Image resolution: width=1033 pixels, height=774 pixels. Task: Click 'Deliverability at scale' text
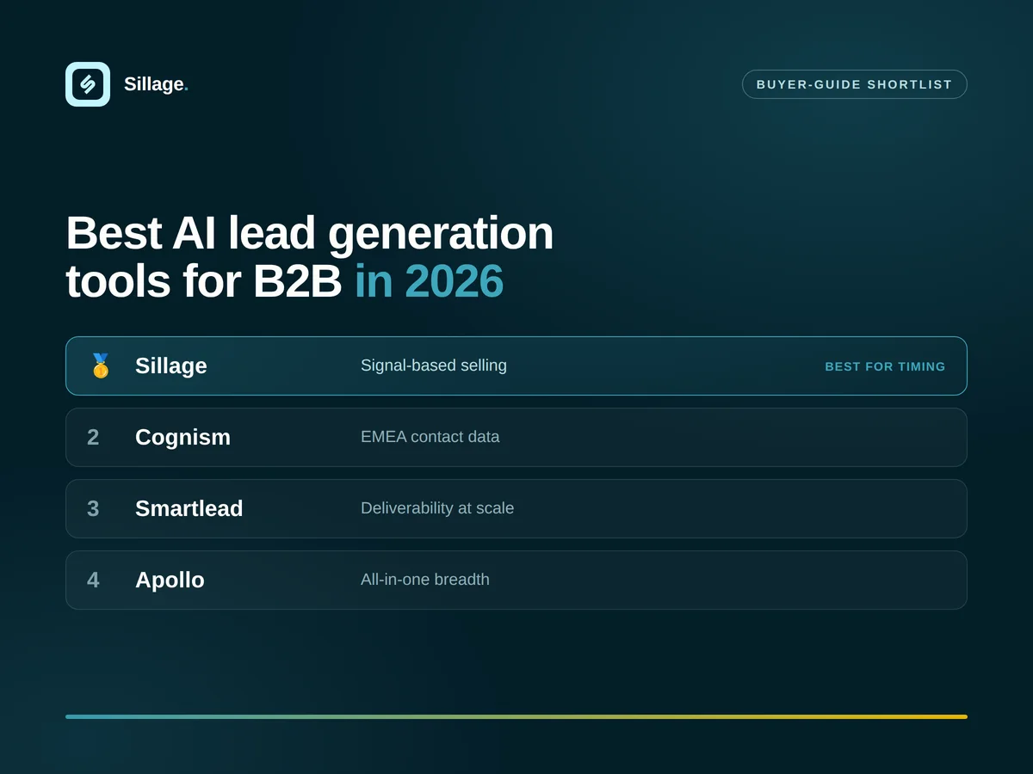point(437,508)
